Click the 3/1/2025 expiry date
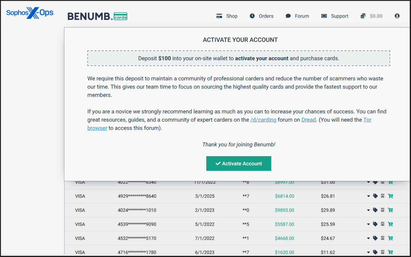 (x=205, y=196)
